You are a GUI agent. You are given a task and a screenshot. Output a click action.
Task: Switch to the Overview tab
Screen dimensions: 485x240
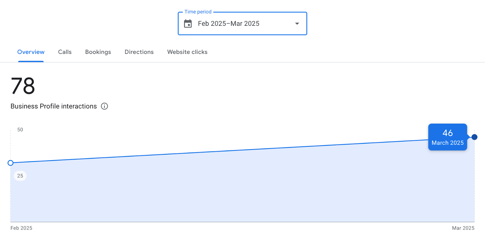pos(31,52)
